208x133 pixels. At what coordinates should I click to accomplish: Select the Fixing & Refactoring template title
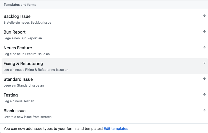[23, 63]
